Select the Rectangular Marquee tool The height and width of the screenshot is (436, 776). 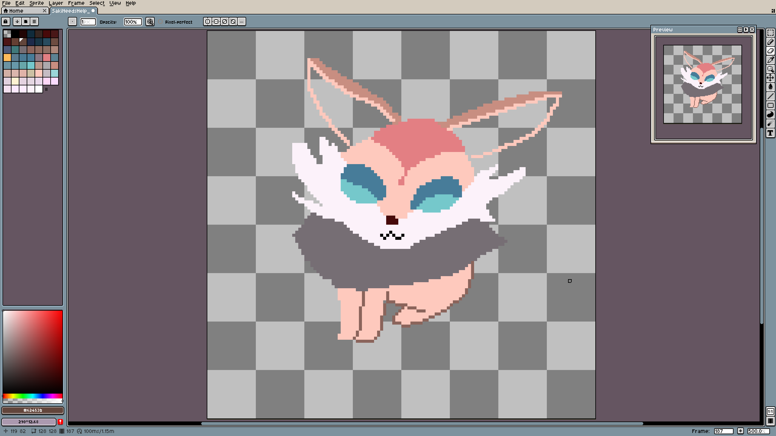[770, 33]
